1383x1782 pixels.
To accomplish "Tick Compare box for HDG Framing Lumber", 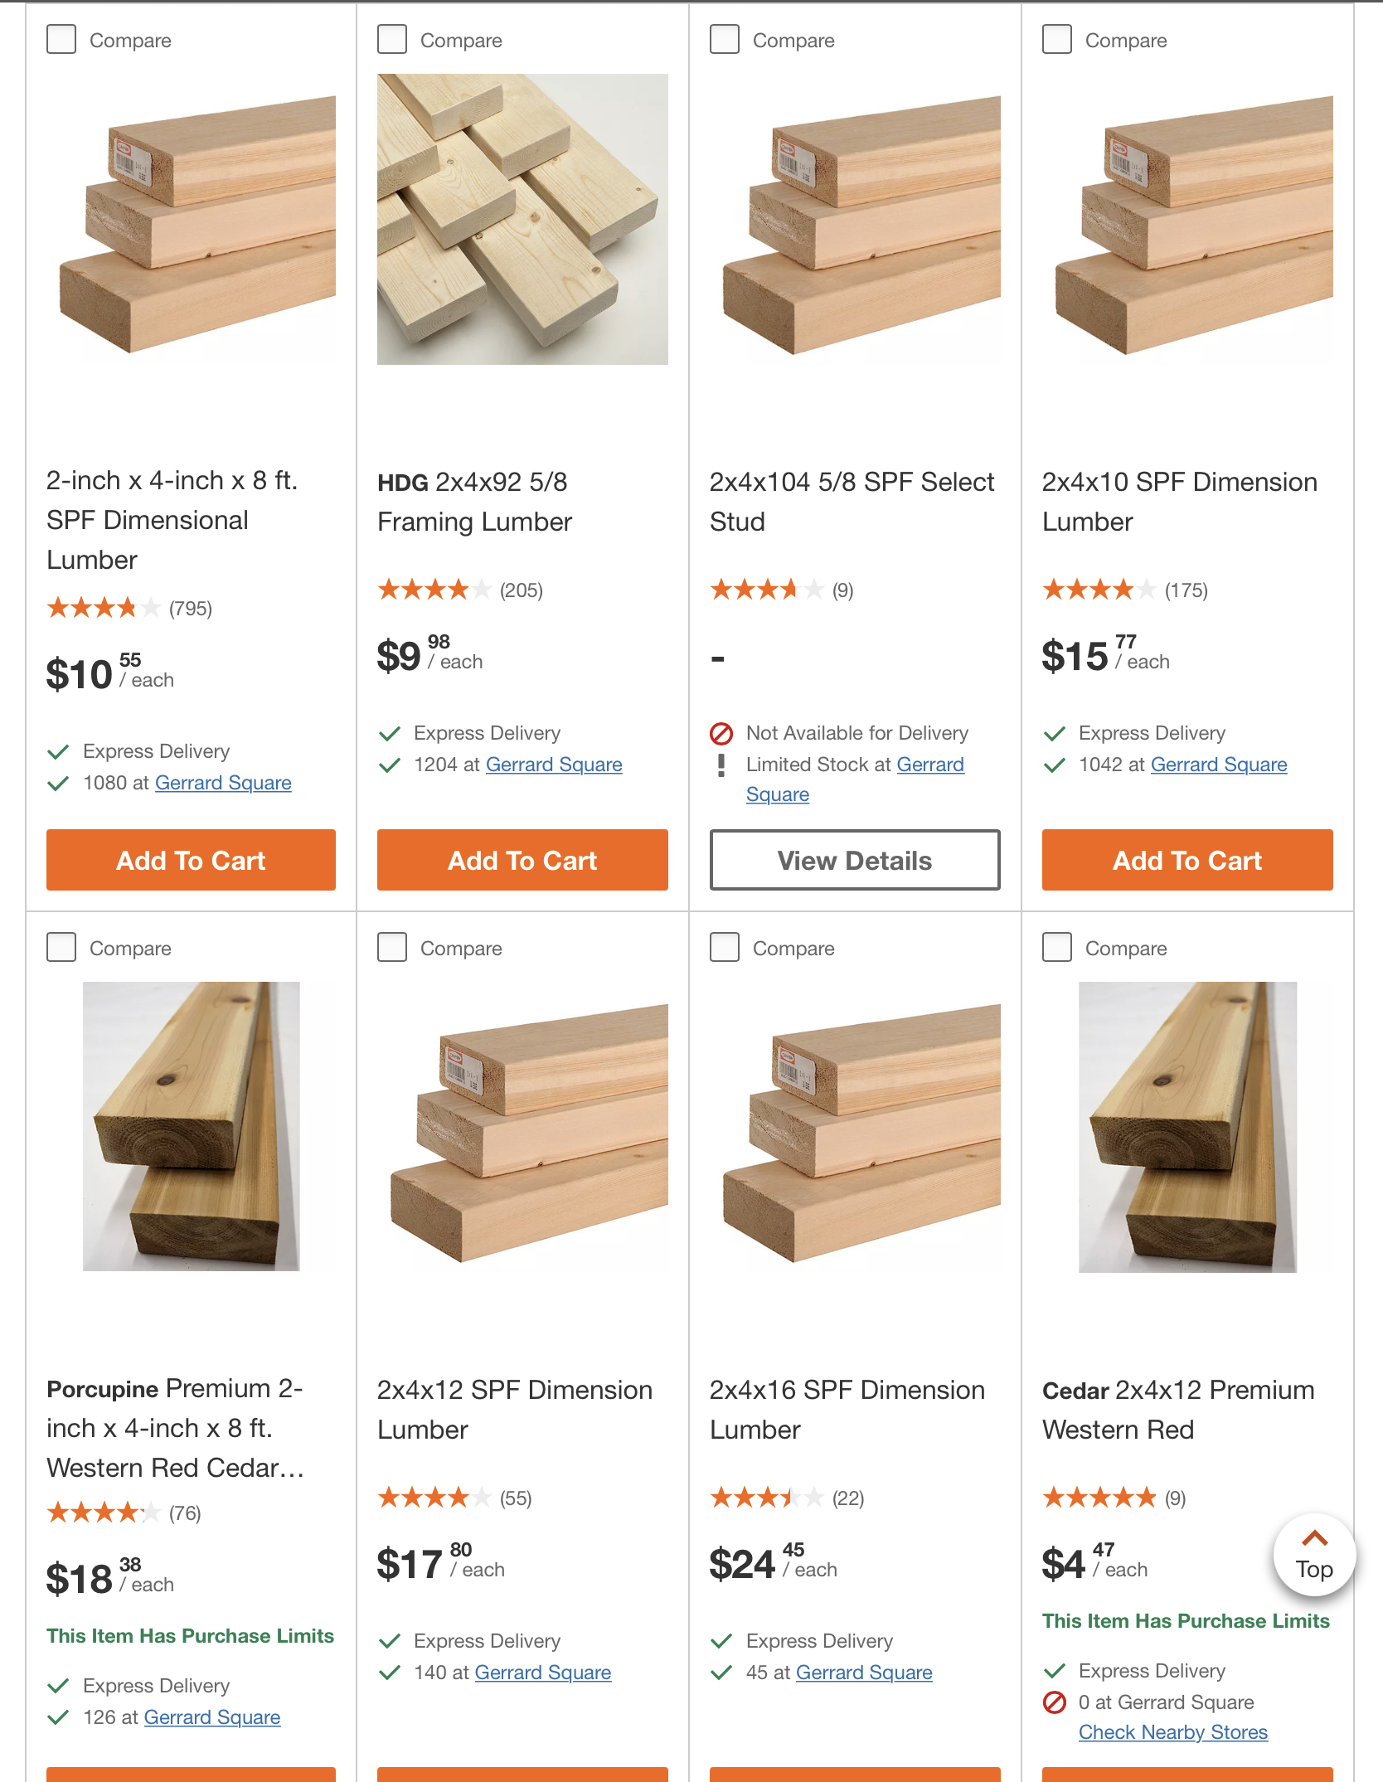I will click(x=392, y=39).
